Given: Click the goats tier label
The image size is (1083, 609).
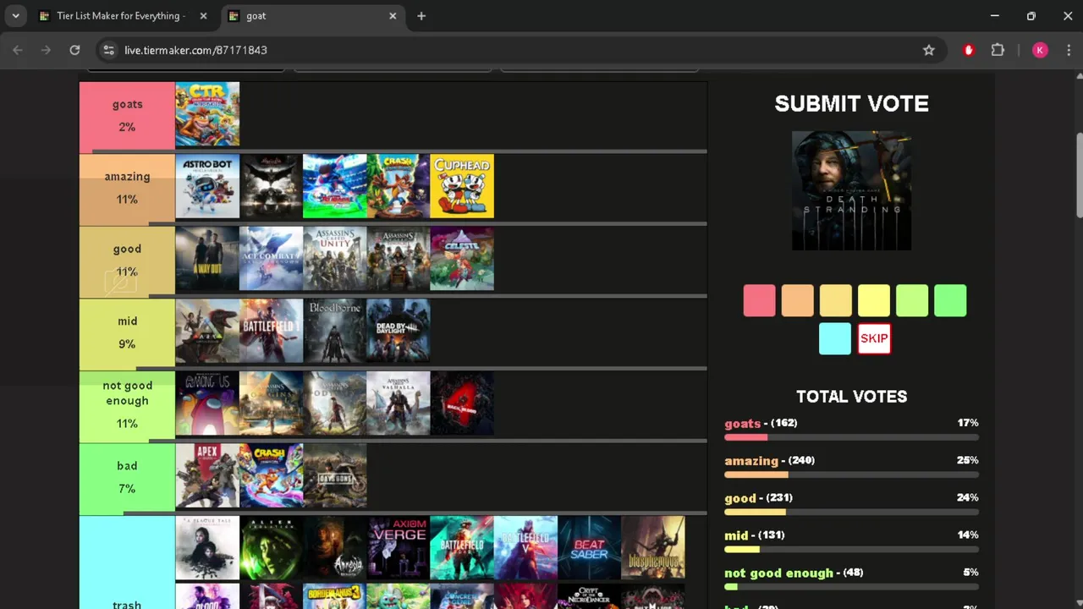Looking at the screenshot, I should (x=127, y=116).
